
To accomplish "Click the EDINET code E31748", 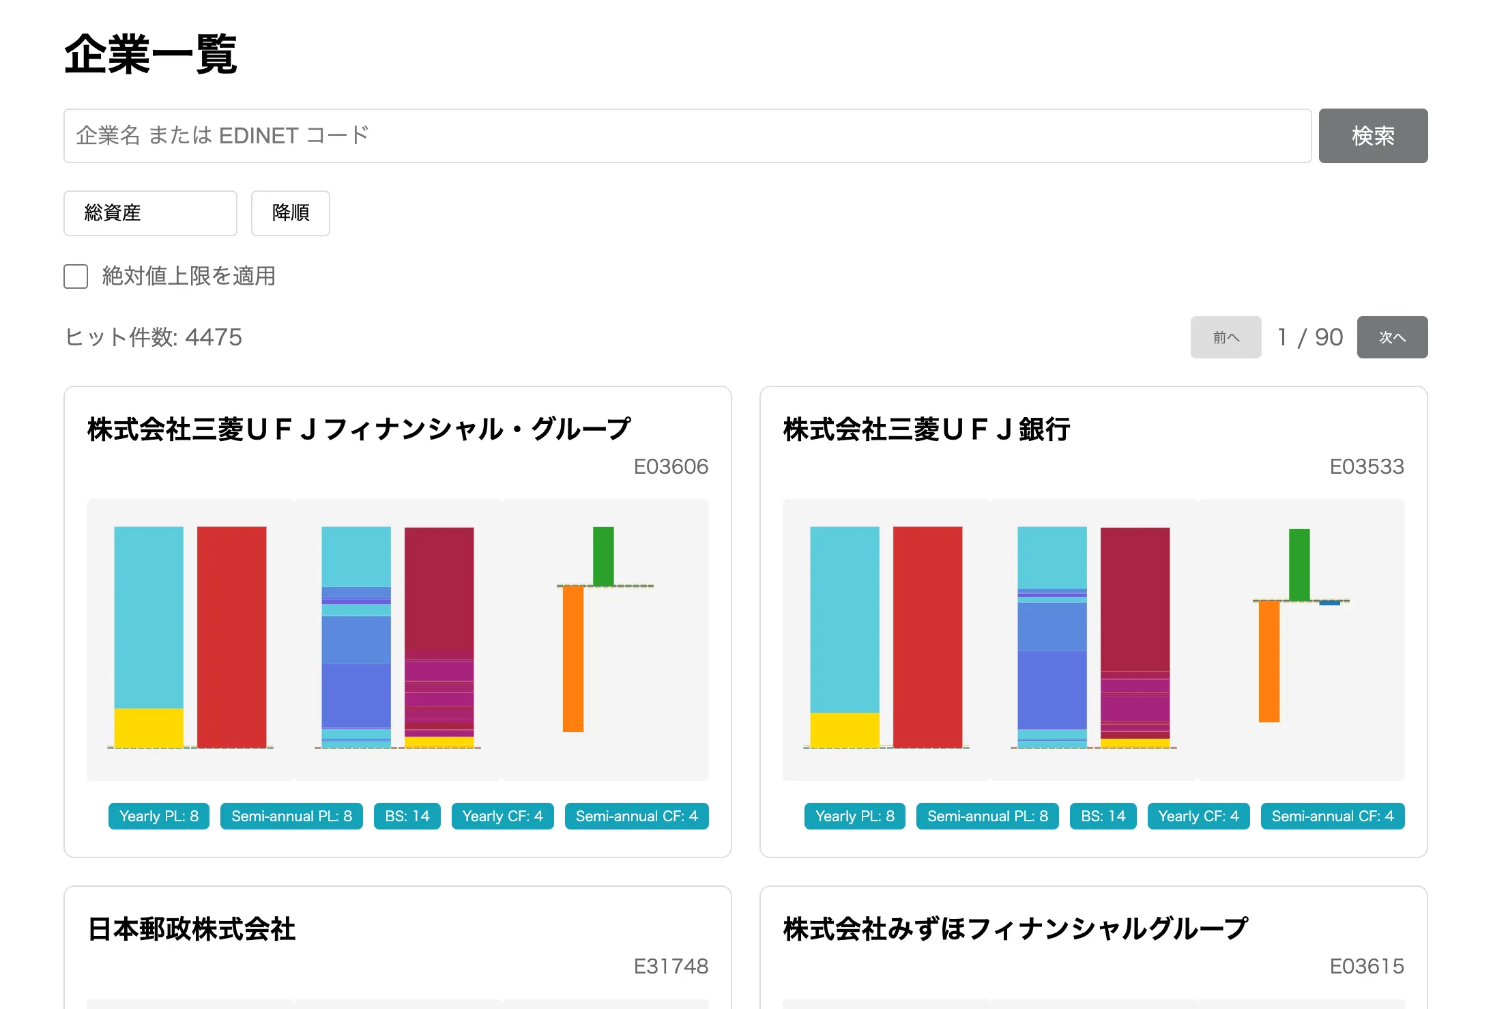I will click(671, 967).
